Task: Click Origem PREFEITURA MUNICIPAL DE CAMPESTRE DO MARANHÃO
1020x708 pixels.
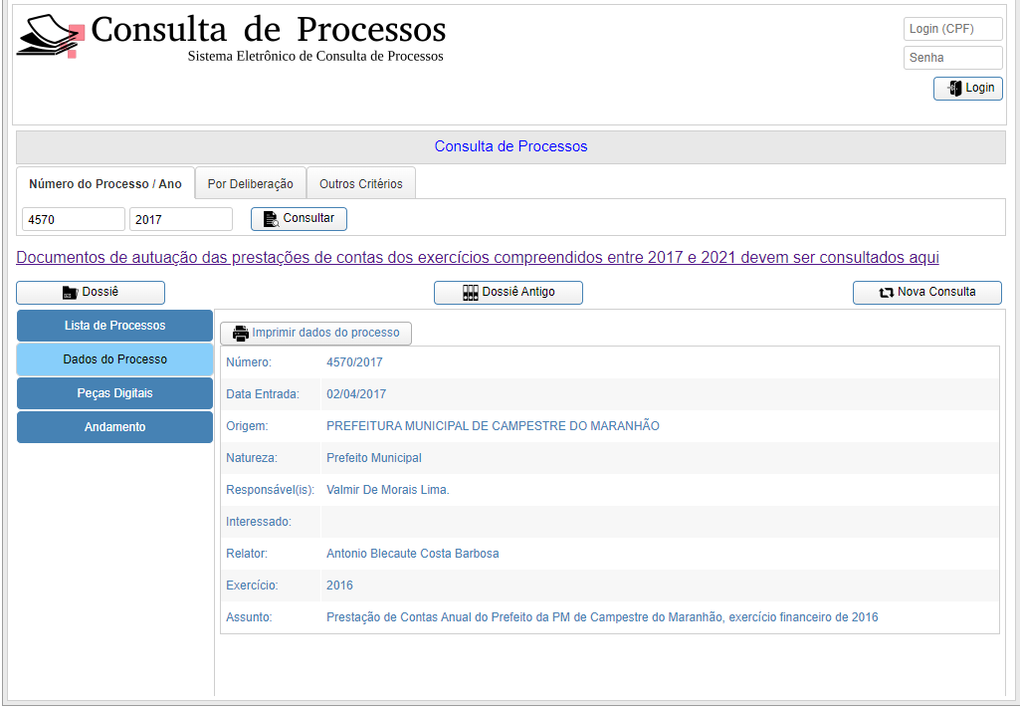Action: (x=494, y=426)
